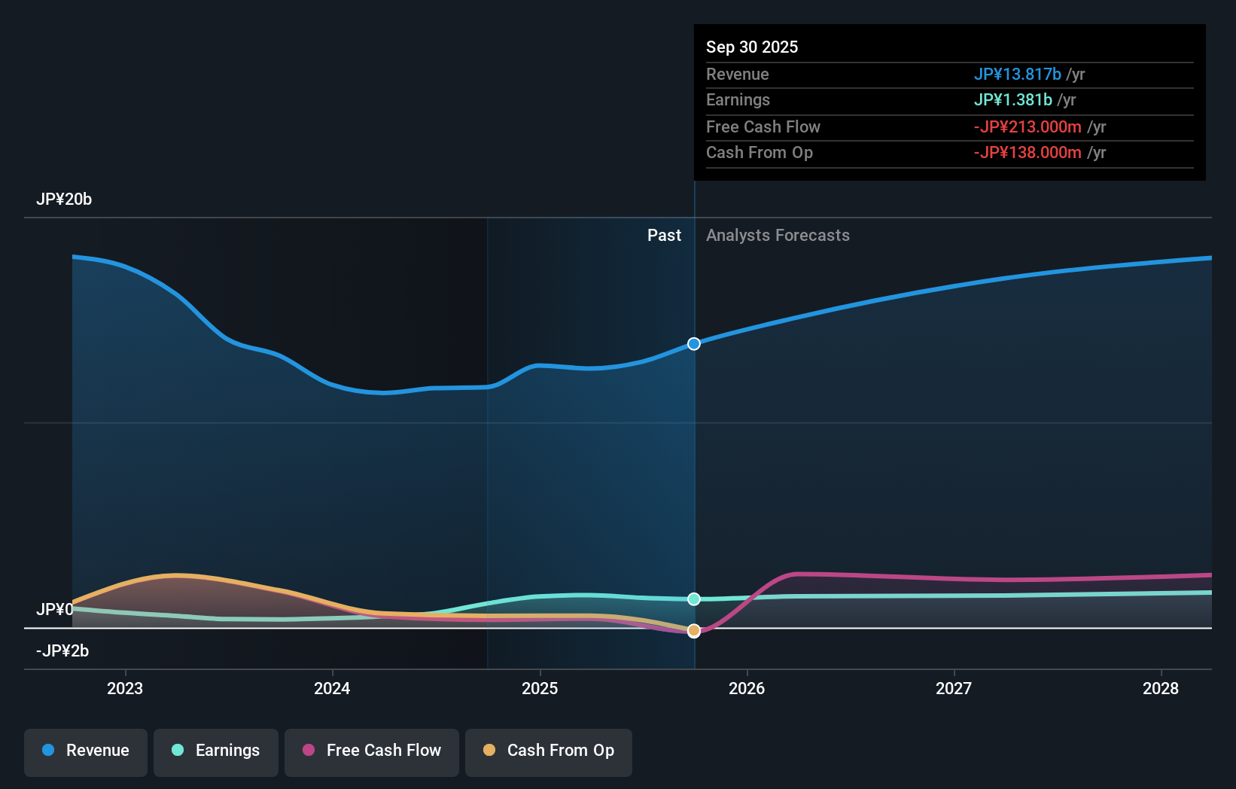The width and height of the screenshot is (1236, 789).
Task: Toggle the Free Cash Flow series visibility
Action: (x=371, y=751)
